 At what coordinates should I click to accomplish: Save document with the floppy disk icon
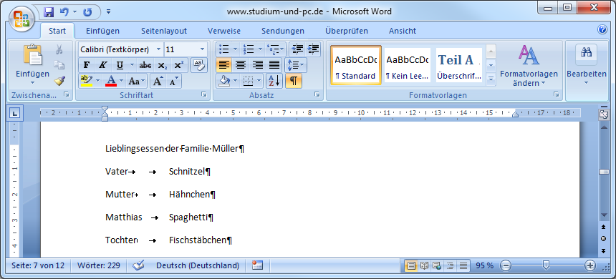(x=49, y=11)
